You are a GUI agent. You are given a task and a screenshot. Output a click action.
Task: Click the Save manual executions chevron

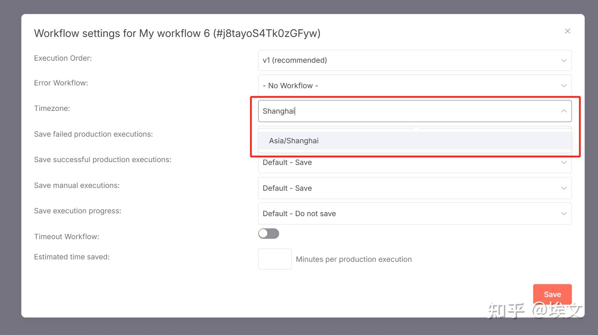click(x=563, y=188)
